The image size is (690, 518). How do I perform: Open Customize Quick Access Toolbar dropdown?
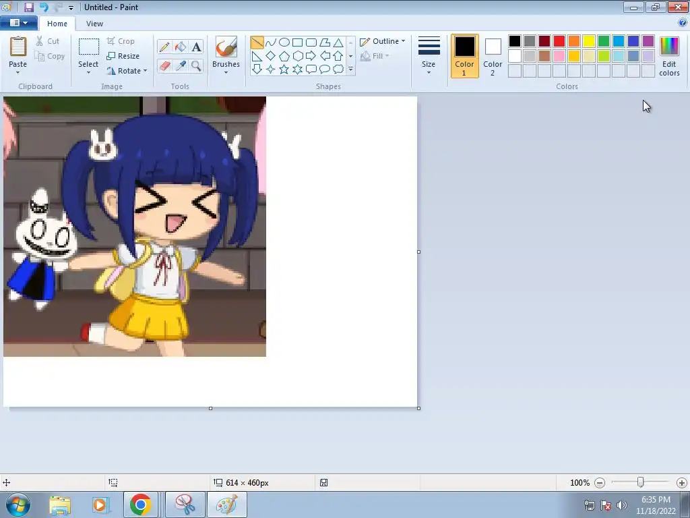coord(71,7)
